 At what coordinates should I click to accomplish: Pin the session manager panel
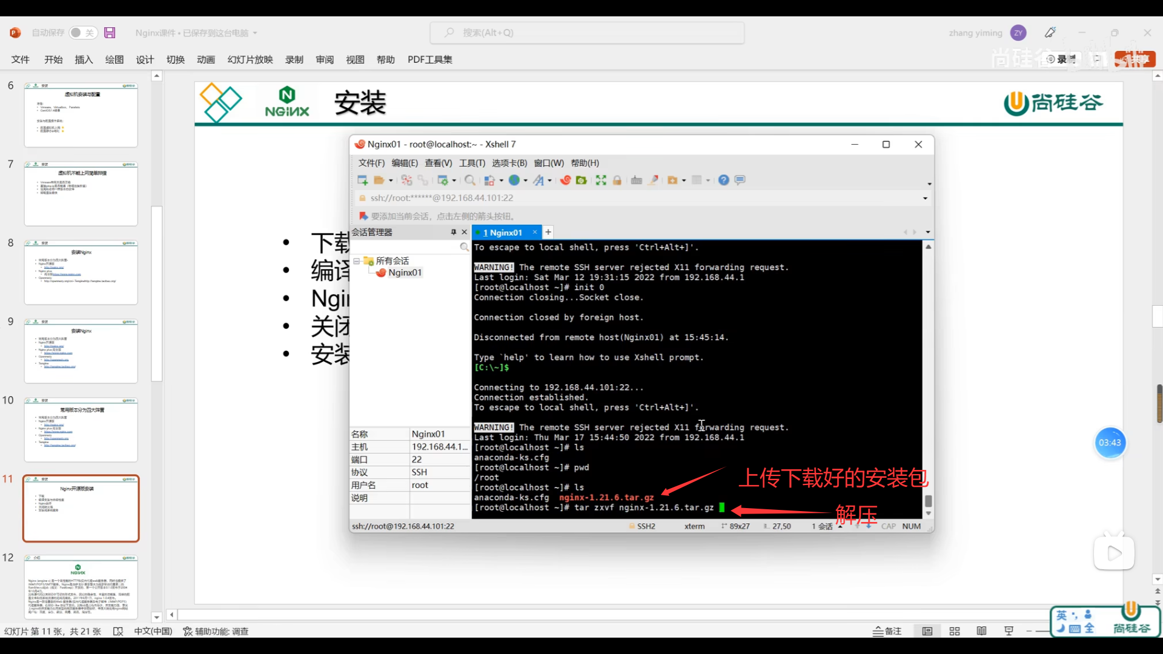(453, 232)
